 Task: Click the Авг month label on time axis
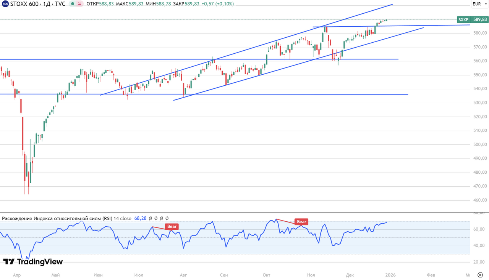183,275
